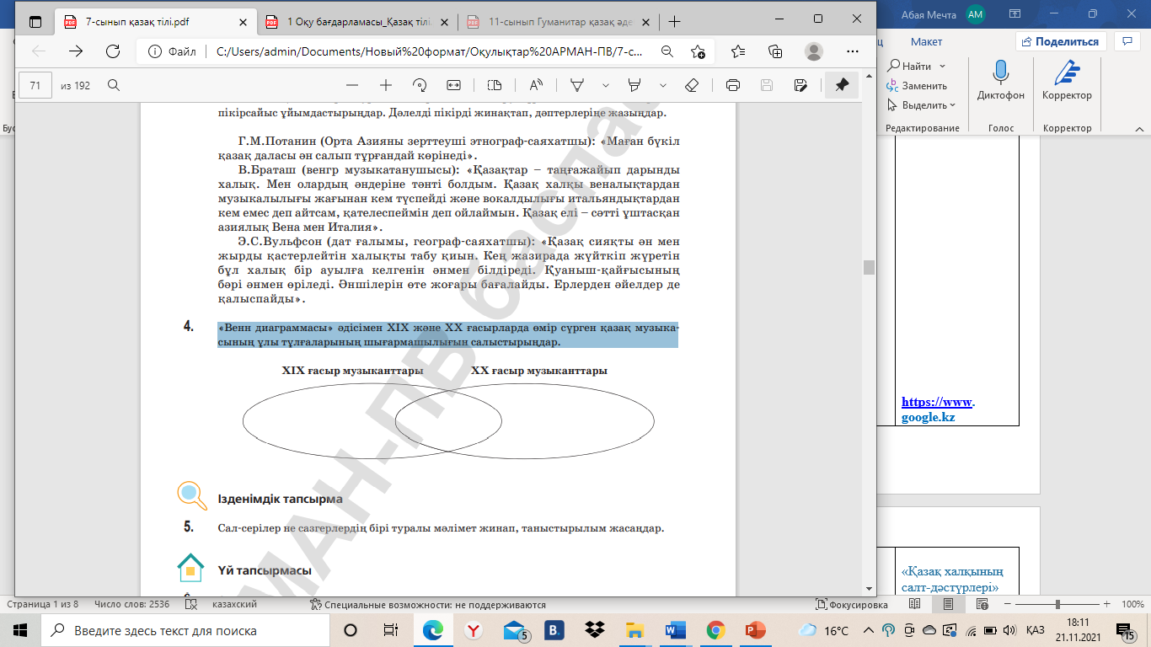
Task: Show hidden system tray icons
Action: (x=870, y=630)
